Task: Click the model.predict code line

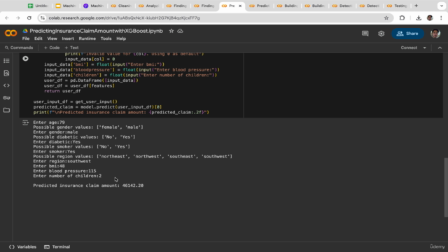Action: (x=97, y=107)
